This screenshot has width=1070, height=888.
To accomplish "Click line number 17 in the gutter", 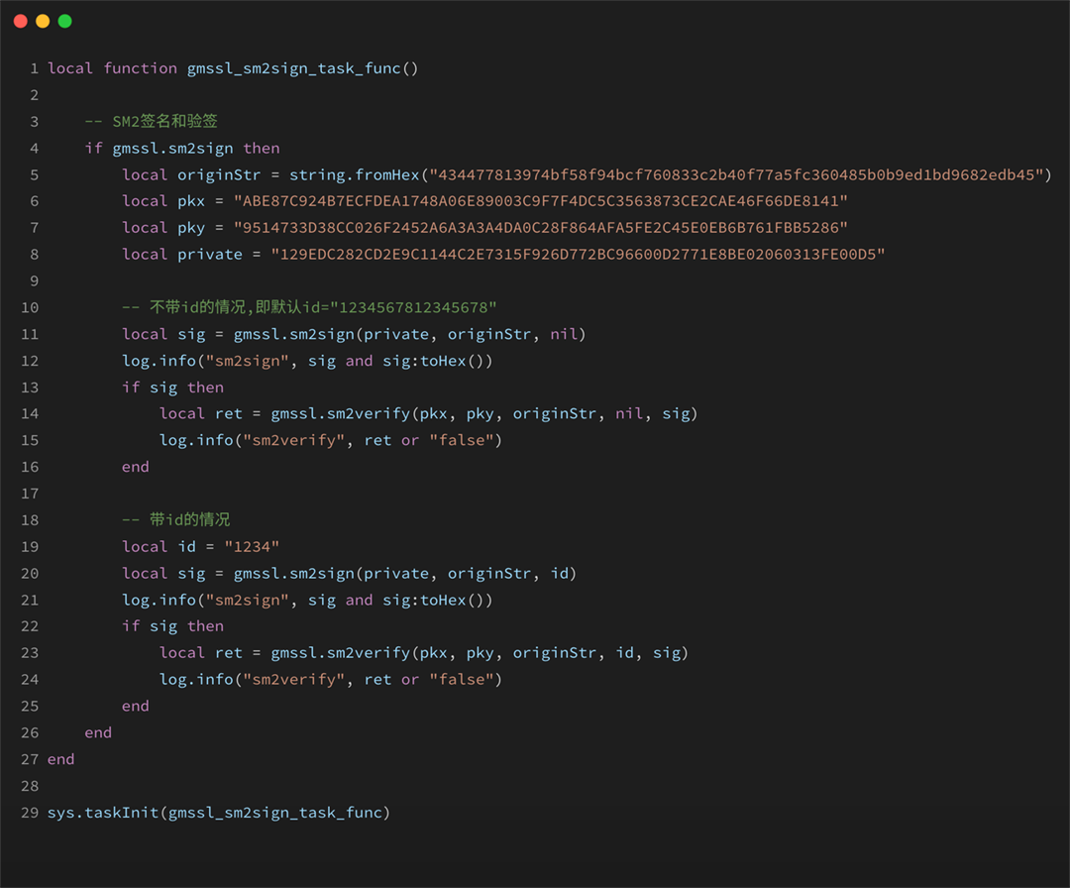I will click(30, 494).
